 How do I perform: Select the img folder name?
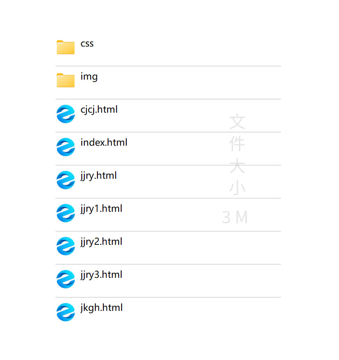tap(89, 77)
